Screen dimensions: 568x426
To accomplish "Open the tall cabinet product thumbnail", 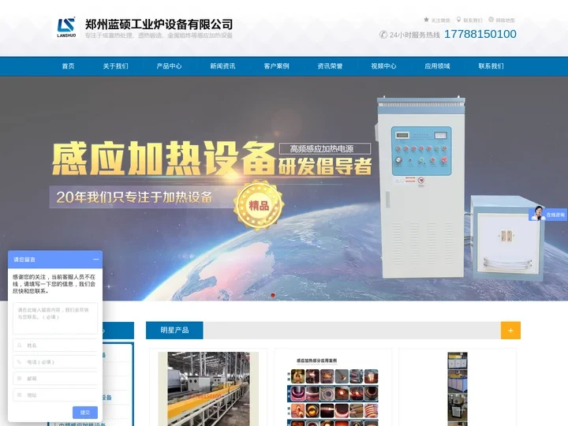I will [x=458, y=389].
